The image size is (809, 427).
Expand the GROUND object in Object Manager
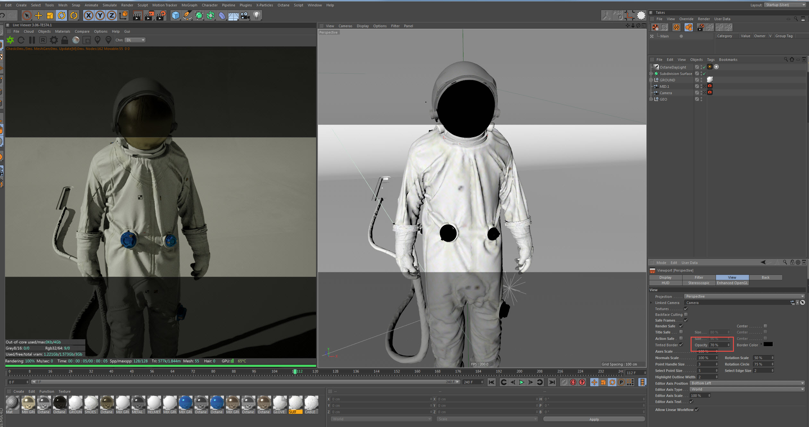651,80
